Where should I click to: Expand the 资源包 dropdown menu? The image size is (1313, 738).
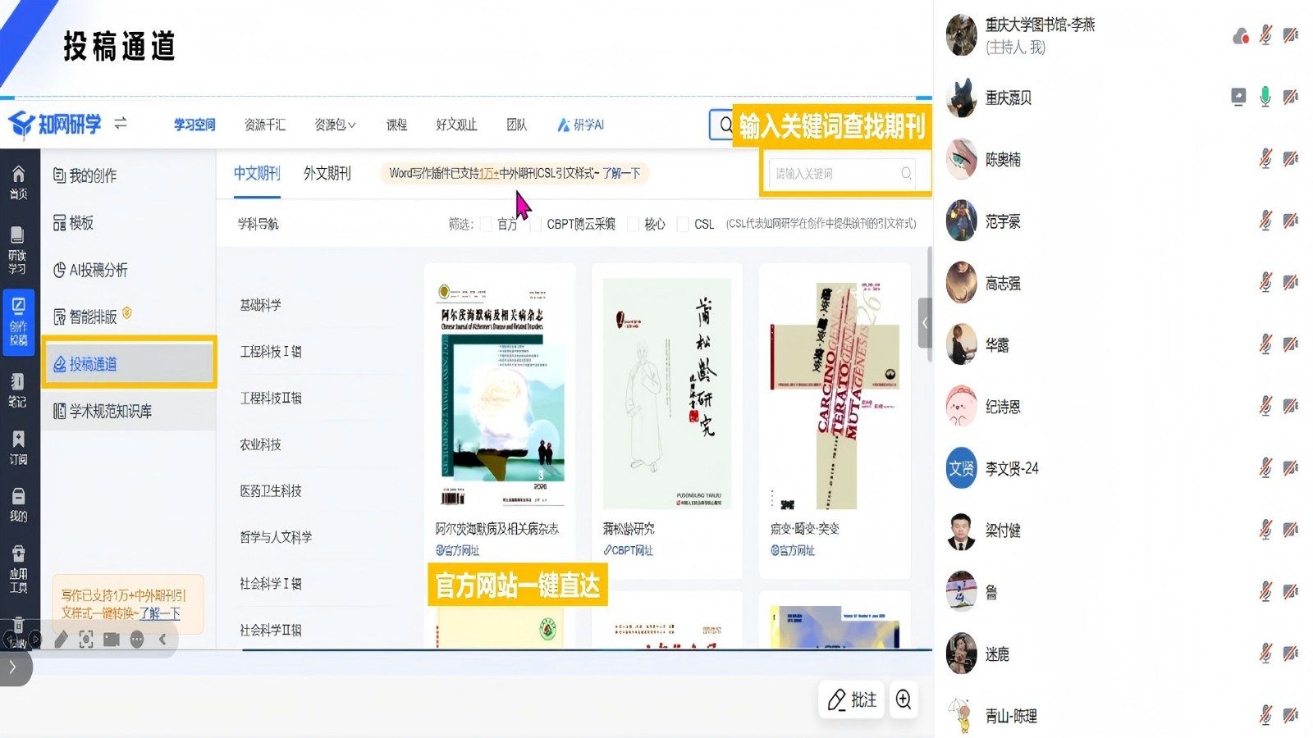point(335,125)
